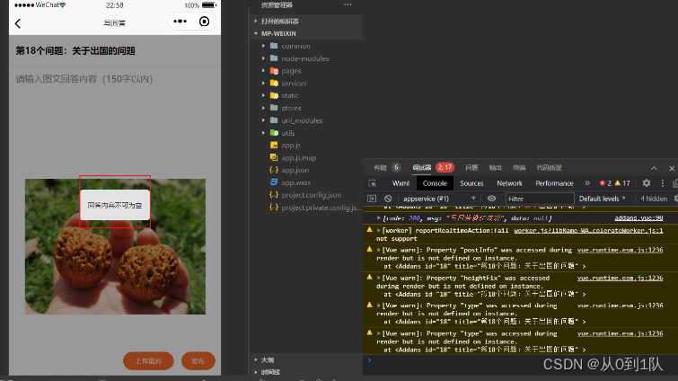Expand the postInfo Vue warn message

point(379,250)
